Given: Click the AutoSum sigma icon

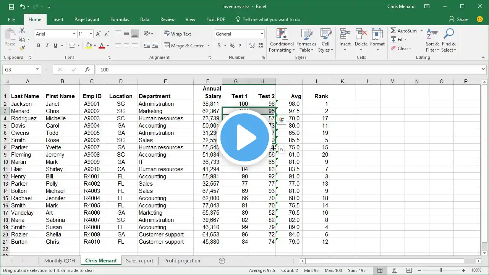Looking at the screenshot, I should 393,31.
